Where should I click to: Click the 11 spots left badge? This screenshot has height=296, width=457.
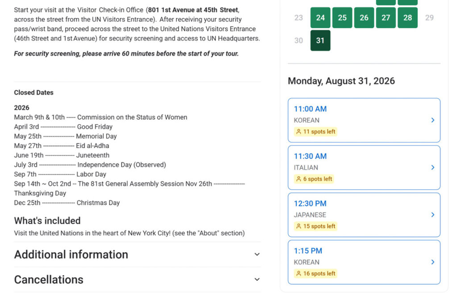pos(316,132)
